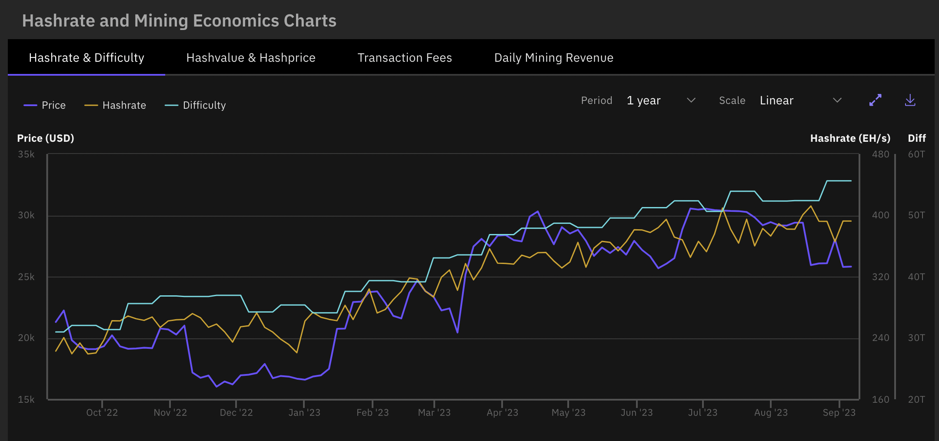Click the Price (USD) axis title

46,138
